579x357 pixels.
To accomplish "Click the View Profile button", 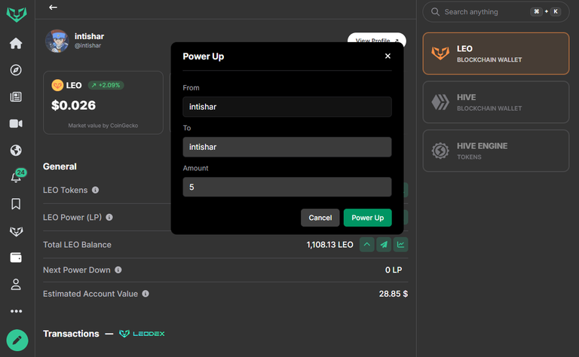I will (x=377, y=38).
